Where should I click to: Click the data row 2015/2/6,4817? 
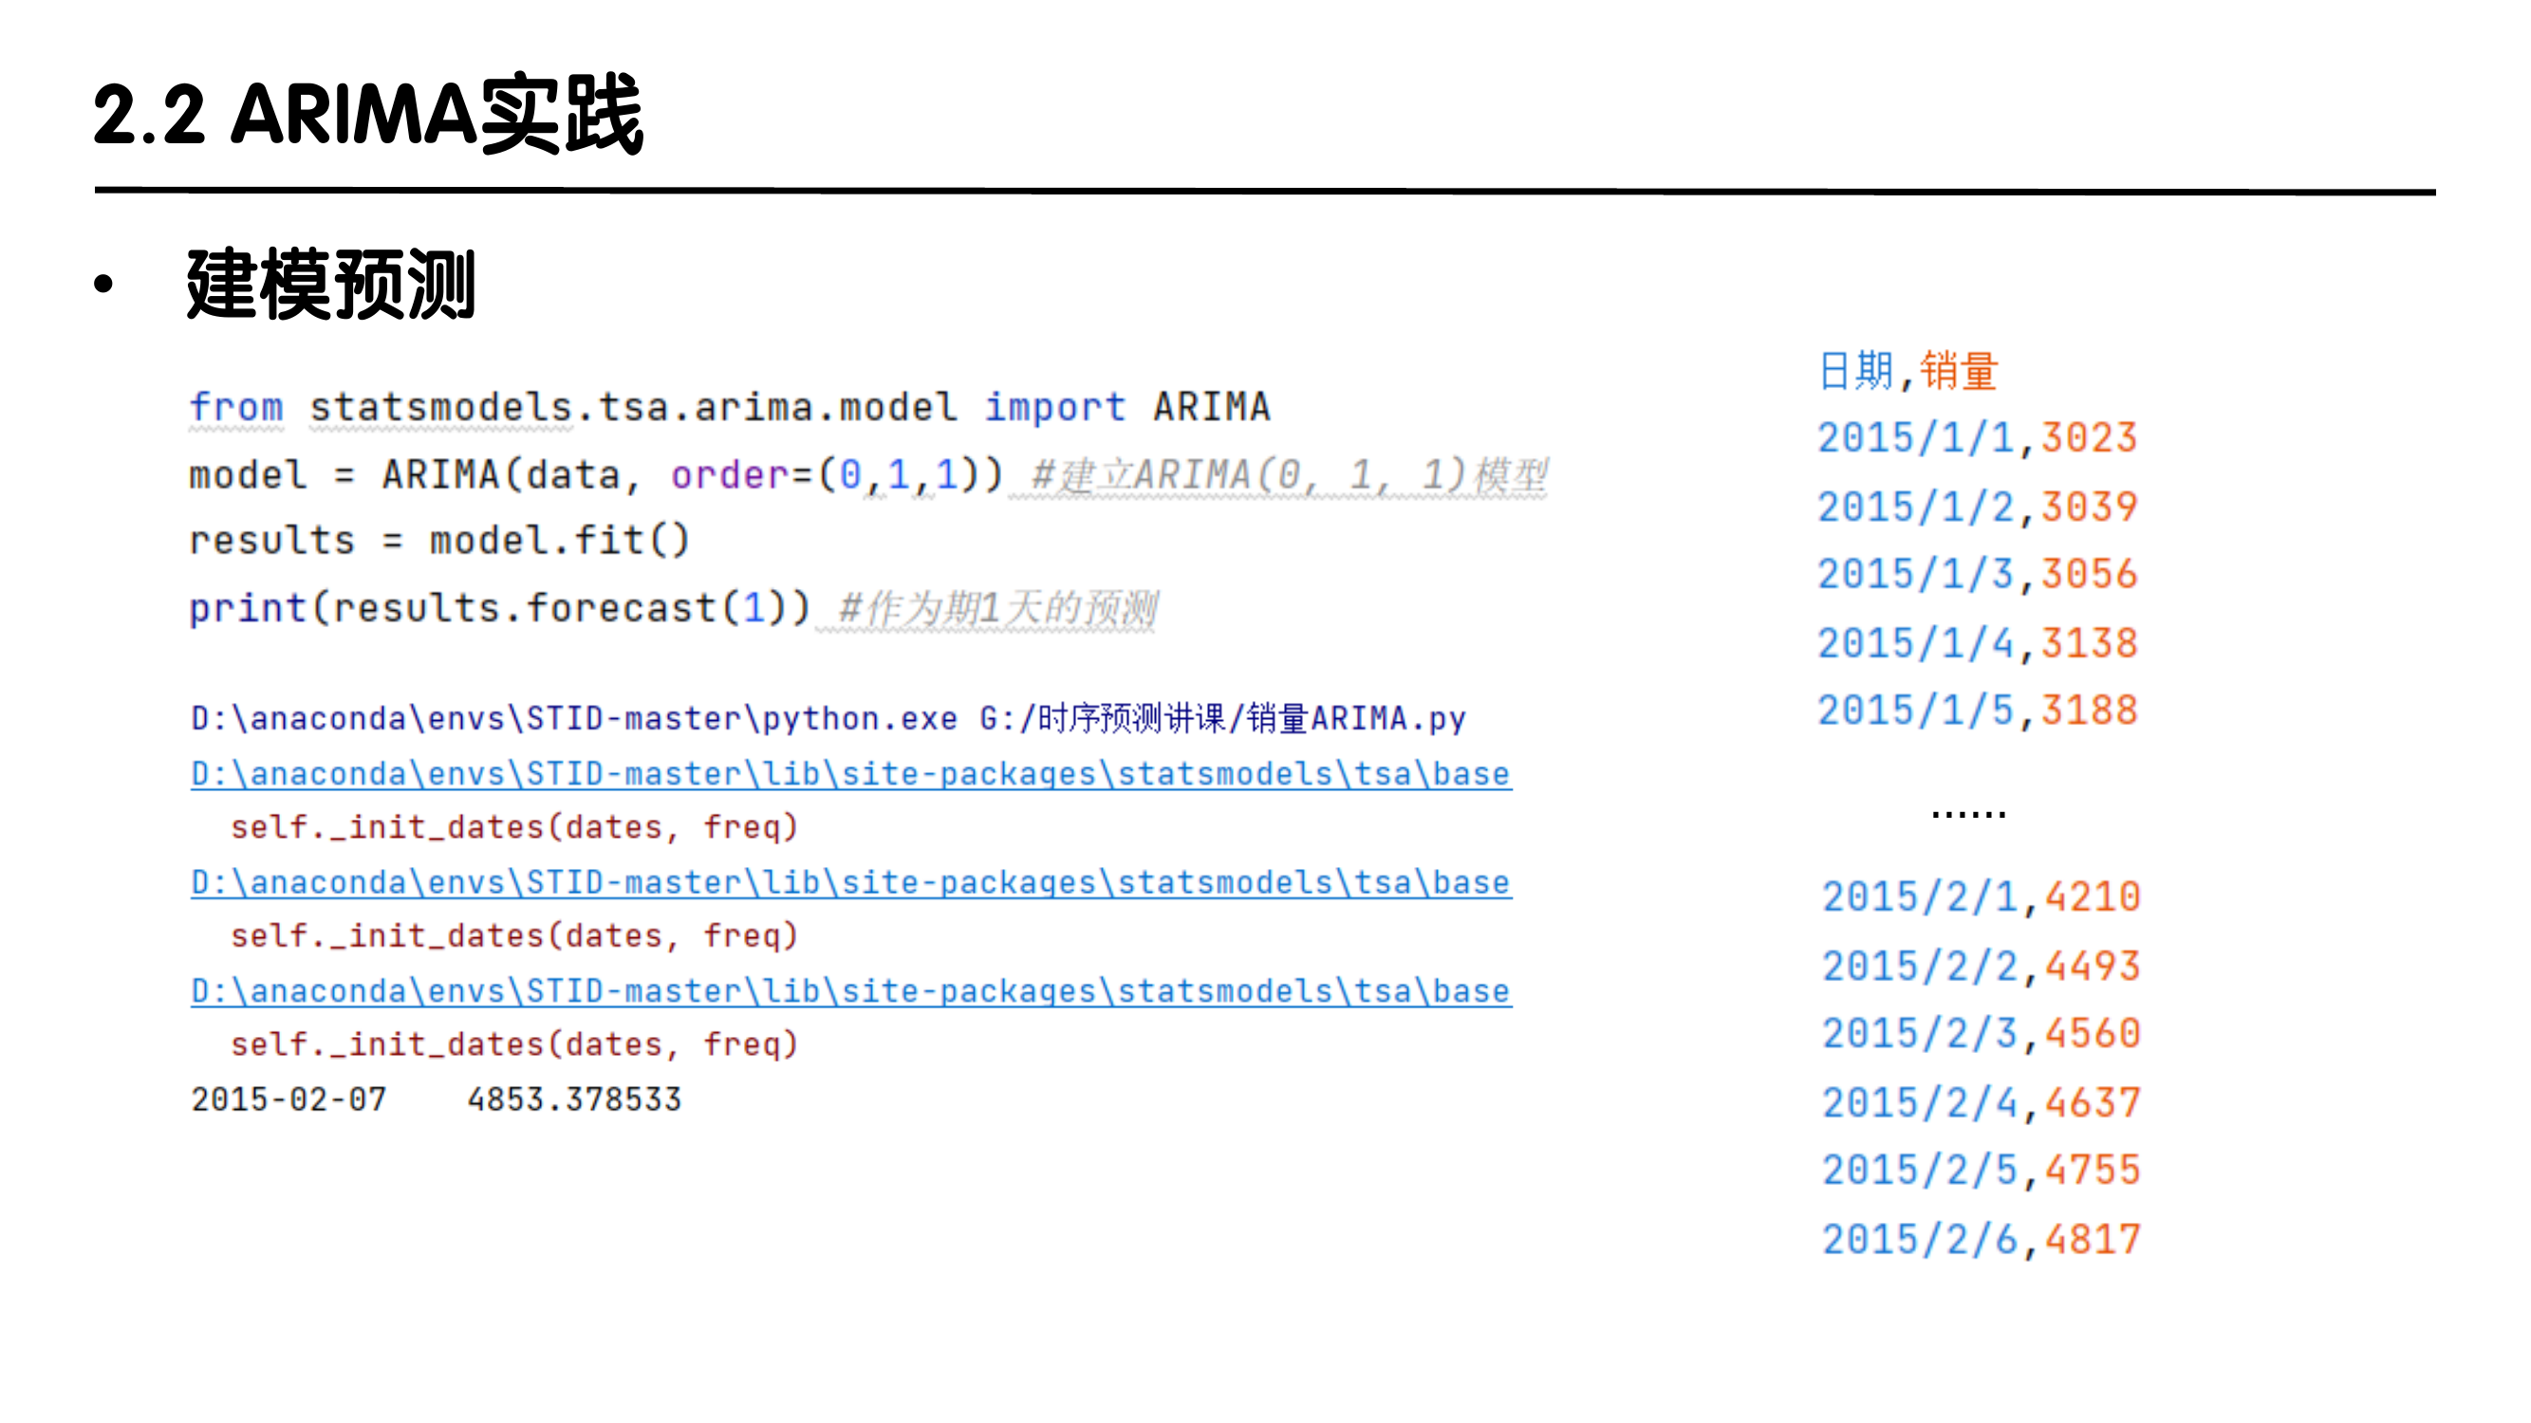[1981, 1239]
